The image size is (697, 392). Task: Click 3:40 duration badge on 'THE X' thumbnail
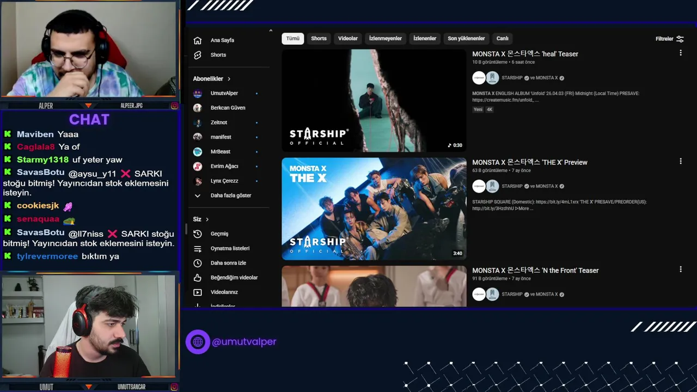click(x=457, y=254)
